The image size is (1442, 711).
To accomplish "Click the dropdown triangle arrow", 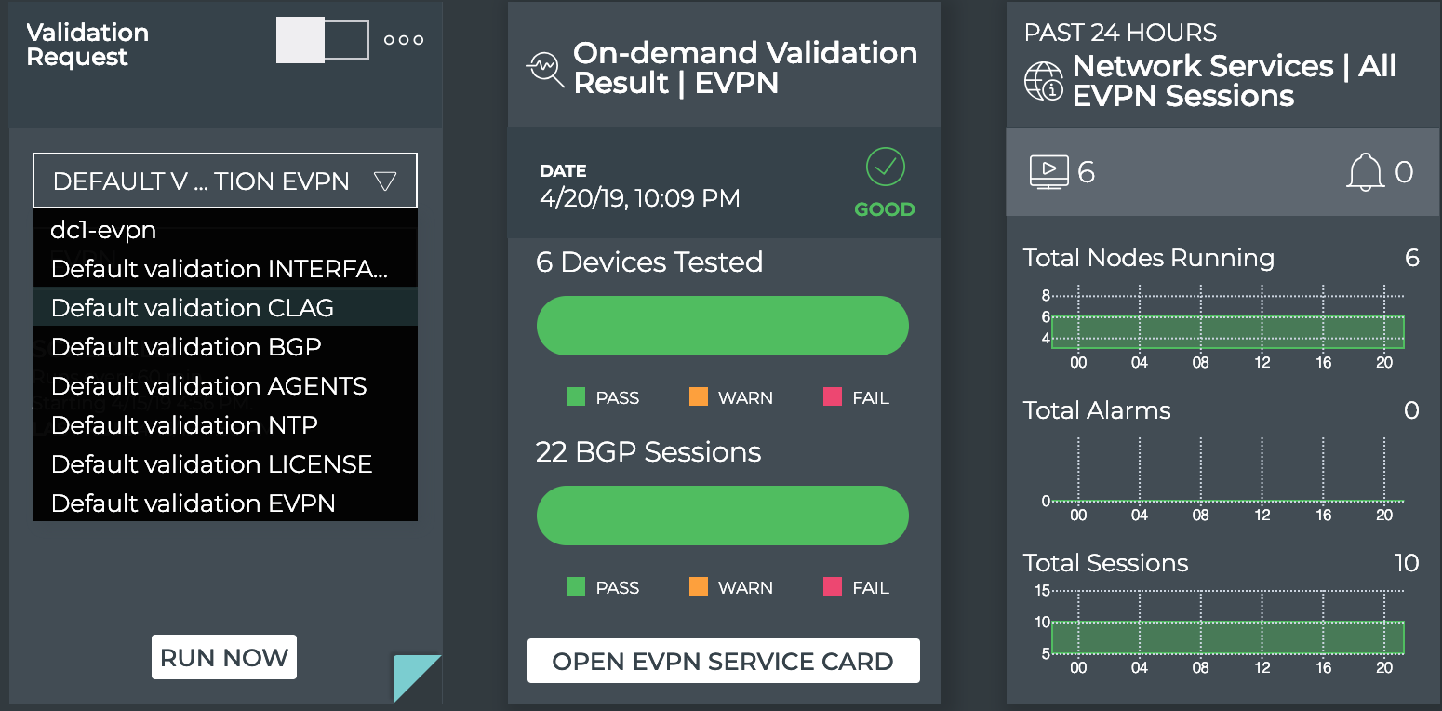I will (x=385, y=181).
